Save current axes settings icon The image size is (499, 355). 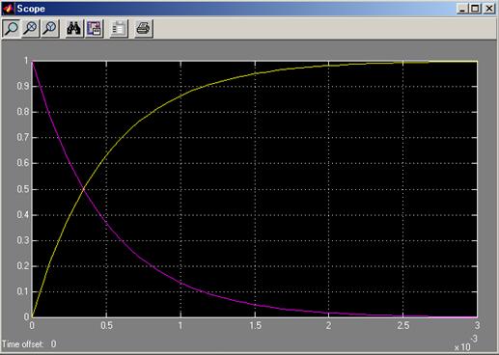coord(94,28)
